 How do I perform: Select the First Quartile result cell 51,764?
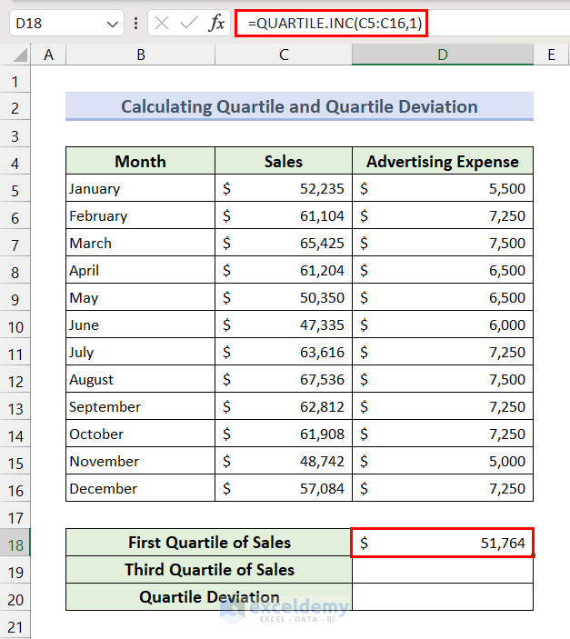442,543
